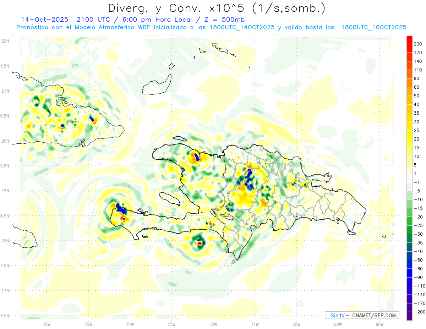Select the light green swatch between -5 and -10
The image size is (426, 329).
pos(409,195)
